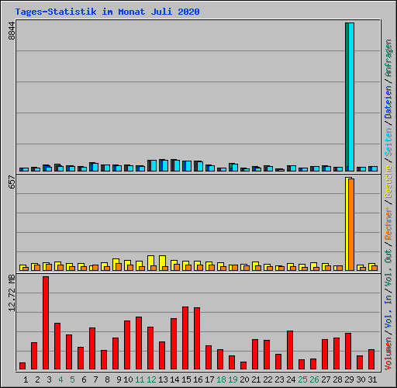Click the 657 axis value label
Image resolution: width=397 pixels, height=388 pixels.
pos(12,182)
